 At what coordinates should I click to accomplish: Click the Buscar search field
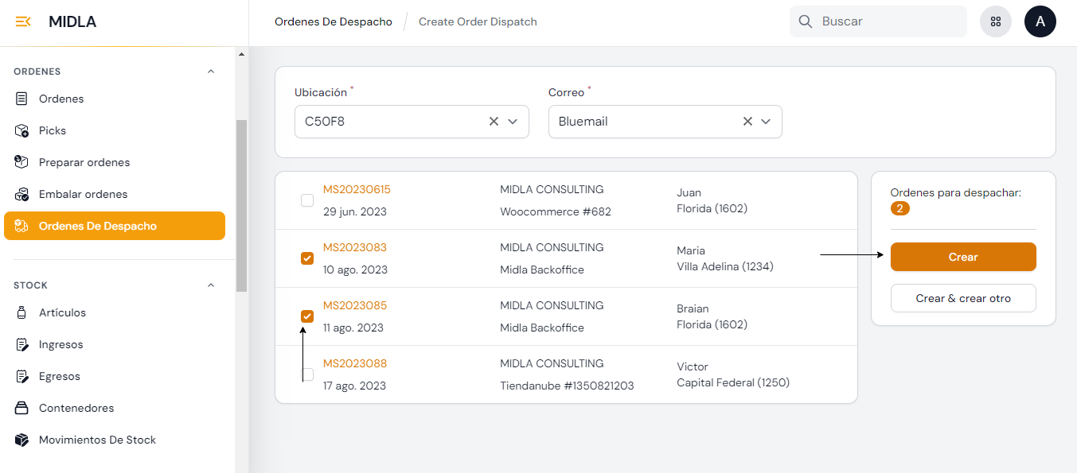click(x=888, y=21)
